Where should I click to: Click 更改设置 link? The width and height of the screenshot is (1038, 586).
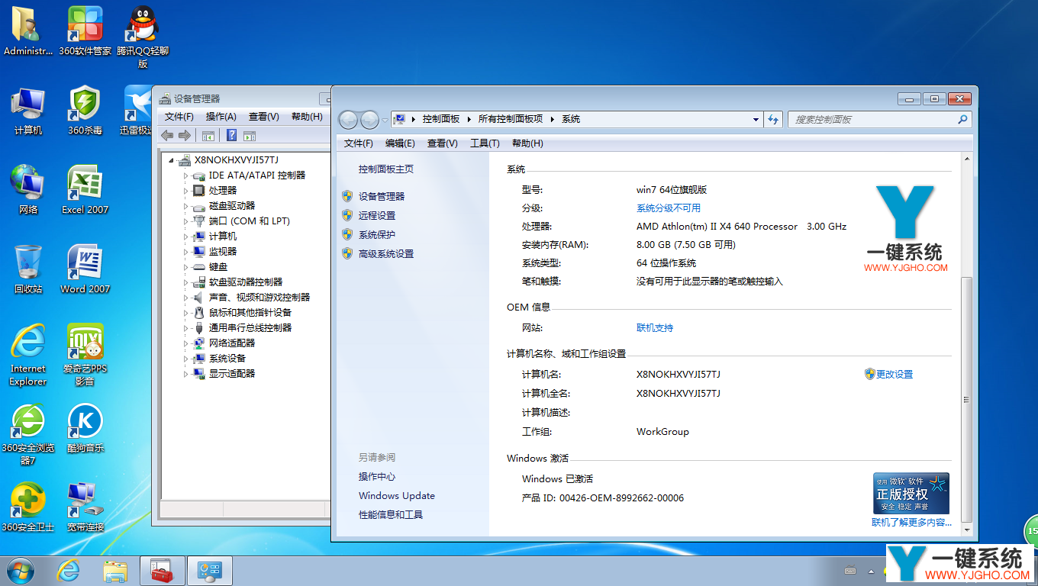click(x=895, y=374)
